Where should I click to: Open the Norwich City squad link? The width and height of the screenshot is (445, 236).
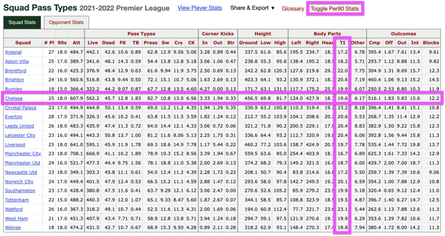[19, 182]
